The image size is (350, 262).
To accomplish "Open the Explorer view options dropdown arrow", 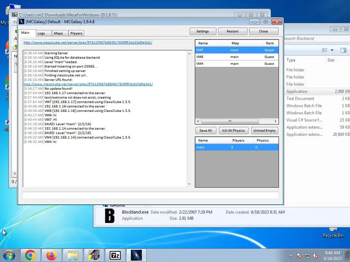I will click(332, 50).
